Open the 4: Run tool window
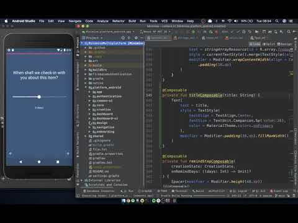This screenshot has width=298, height=223. click(x=127, y=191)
